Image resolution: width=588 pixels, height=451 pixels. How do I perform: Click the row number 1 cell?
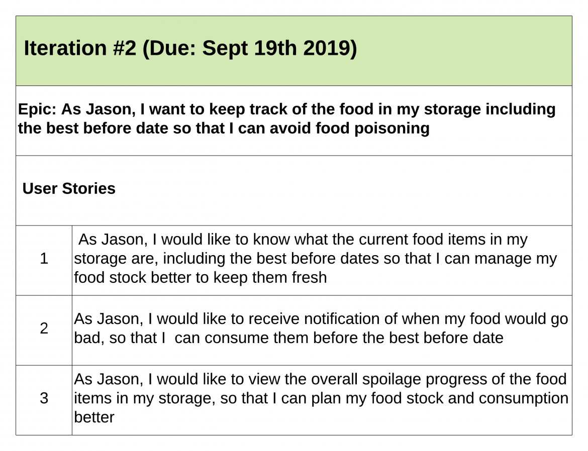point(44,260)
